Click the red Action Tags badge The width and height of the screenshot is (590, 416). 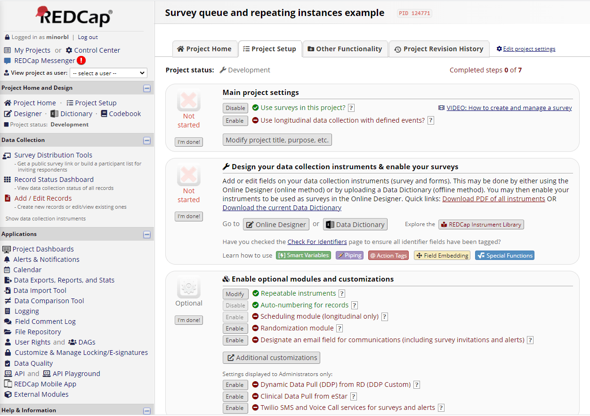tap(388, 256)
